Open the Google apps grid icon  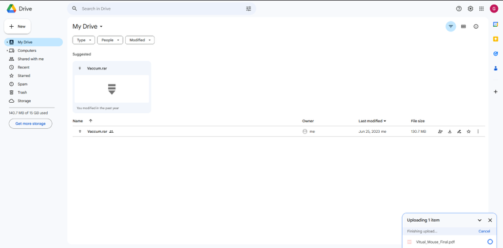[481, 9]
